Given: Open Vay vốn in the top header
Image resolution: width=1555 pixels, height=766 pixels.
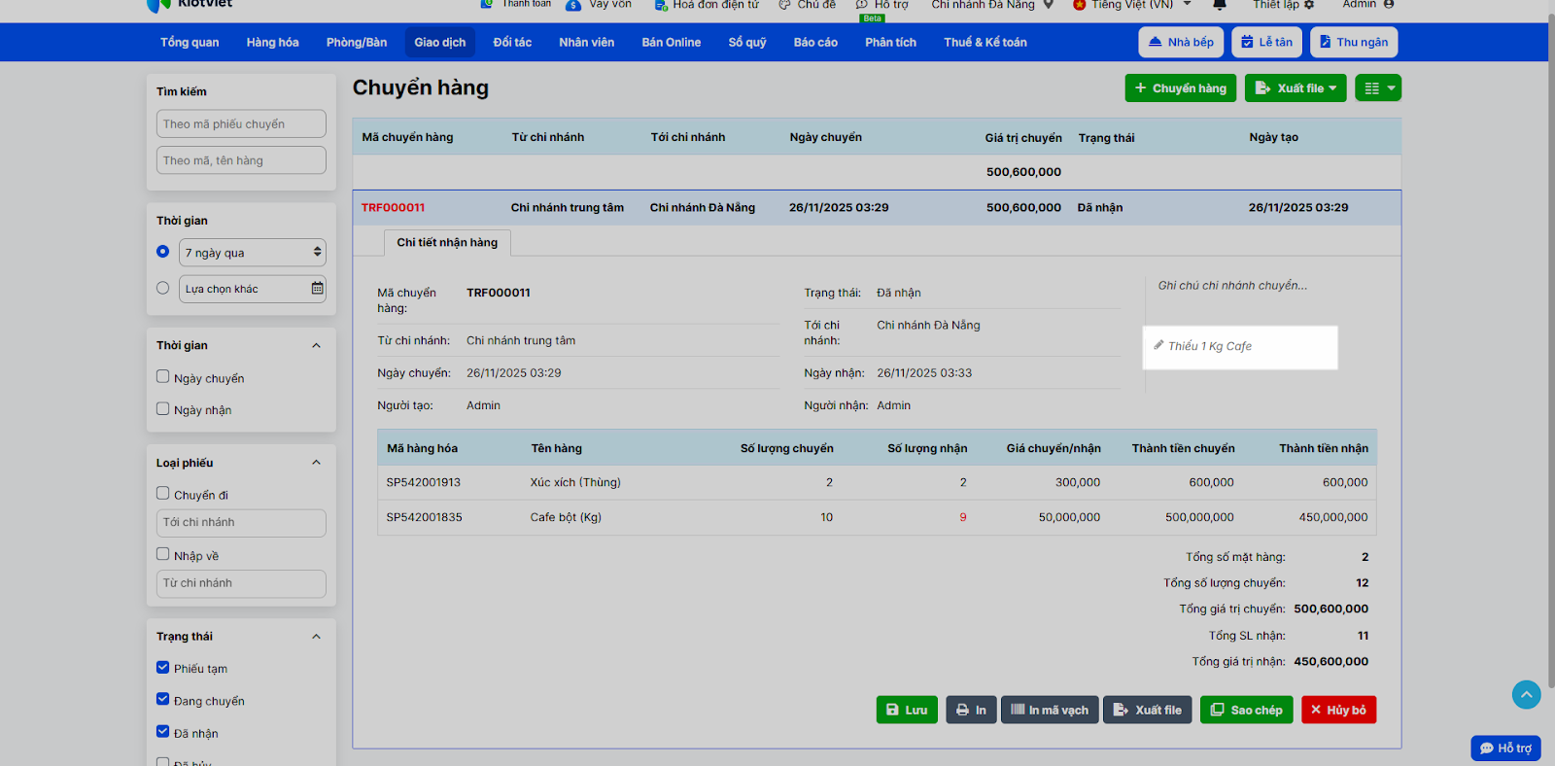Looking at the screenshot, I should point(599,5).
